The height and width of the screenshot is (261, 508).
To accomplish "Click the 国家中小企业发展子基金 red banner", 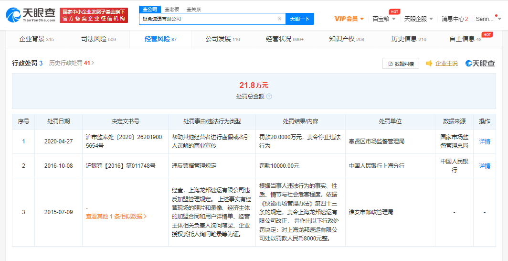I will [94, 15].
